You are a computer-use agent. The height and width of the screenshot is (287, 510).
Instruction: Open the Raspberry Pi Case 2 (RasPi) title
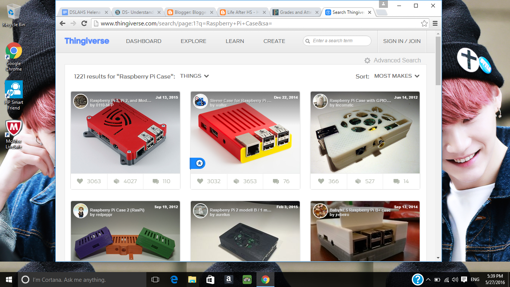pos(117,210)
